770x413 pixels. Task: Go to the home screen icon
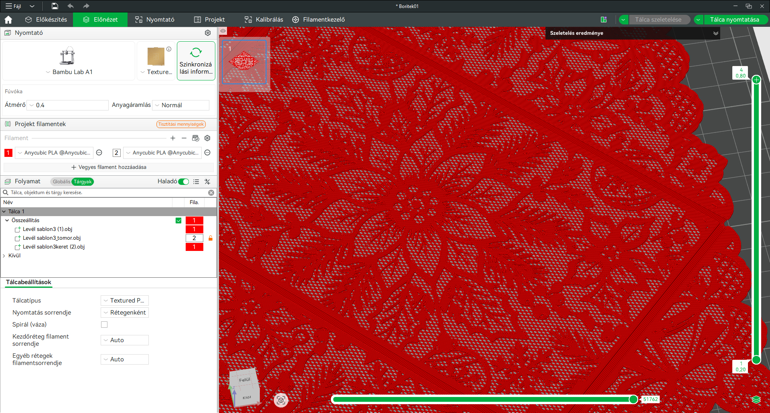coord(8,20)
